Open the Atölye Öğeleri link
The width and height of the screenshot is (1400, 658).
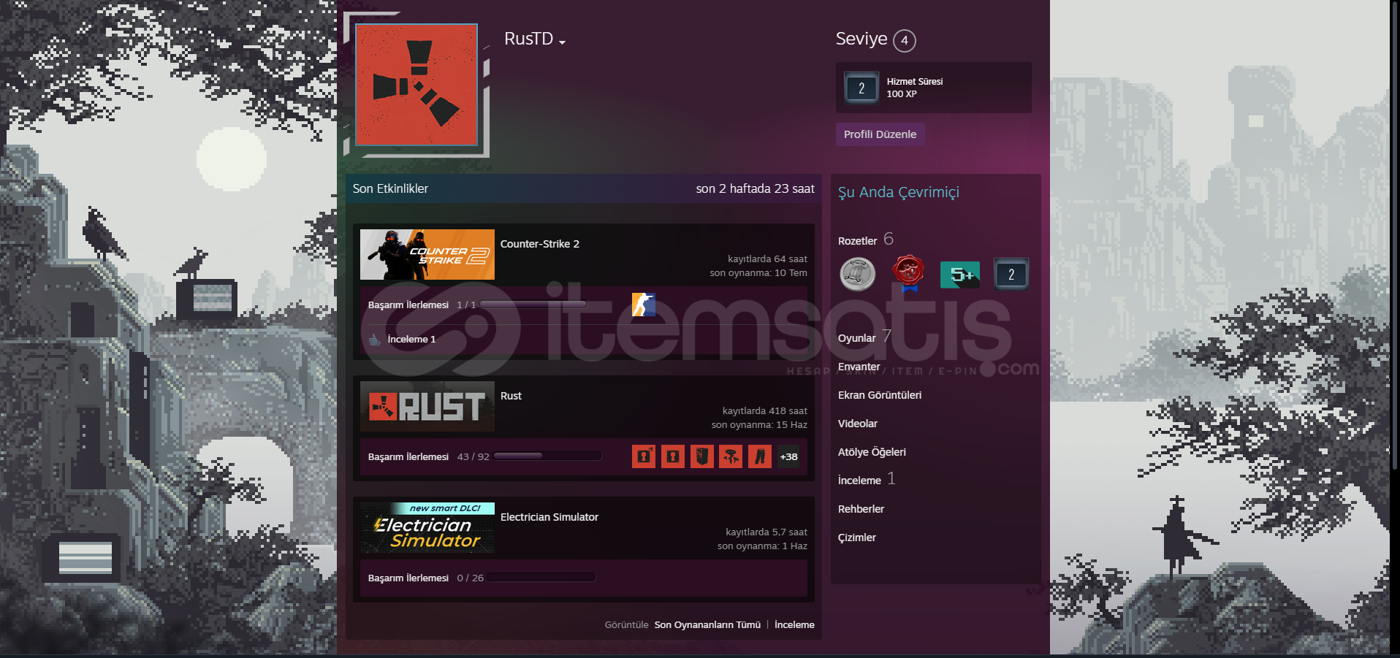(x=872, y=452)
